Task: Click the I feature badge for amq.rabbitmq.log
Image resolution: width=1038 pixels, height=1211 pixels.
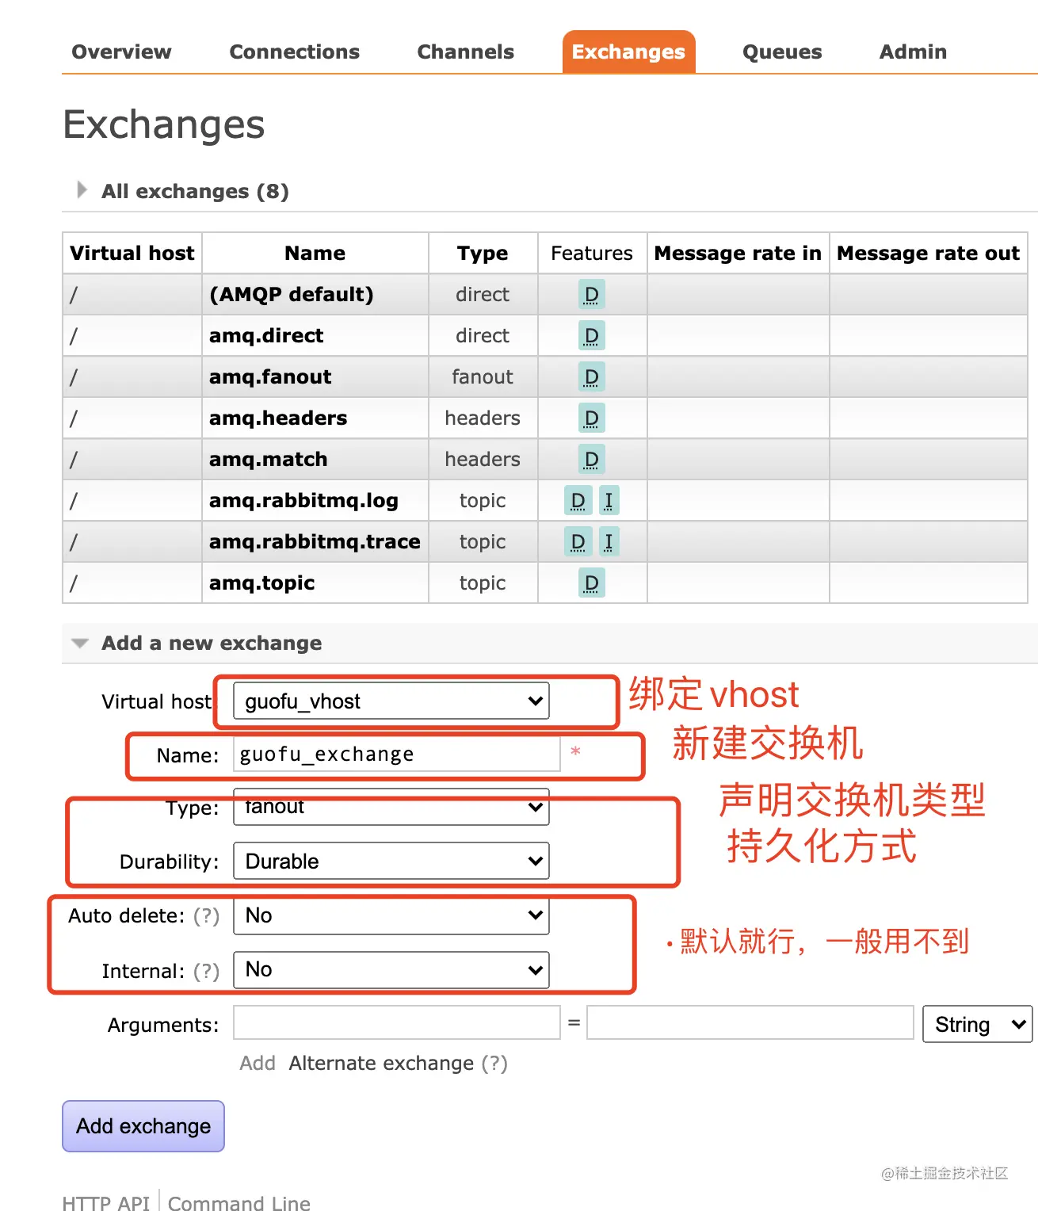Action: pyautogui.click(x=609, y=501)
